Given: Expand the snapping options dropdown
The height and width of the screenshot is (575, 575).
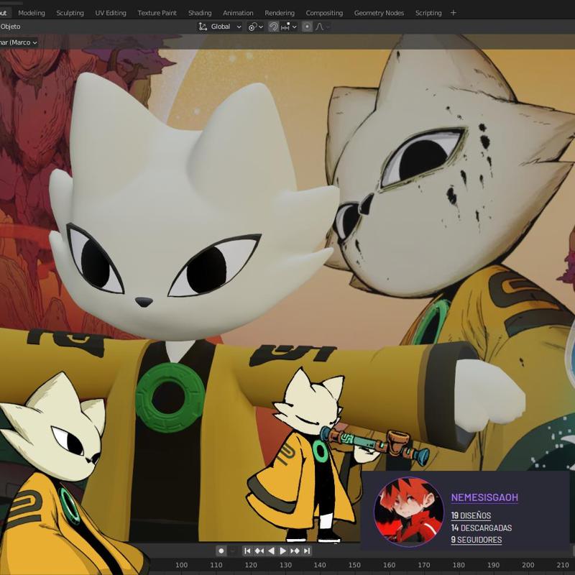Looking at the screenshot, I should 290,27.
